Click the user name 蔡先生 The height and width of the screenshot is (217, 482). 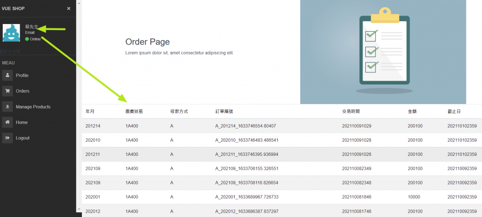[32, 27]
